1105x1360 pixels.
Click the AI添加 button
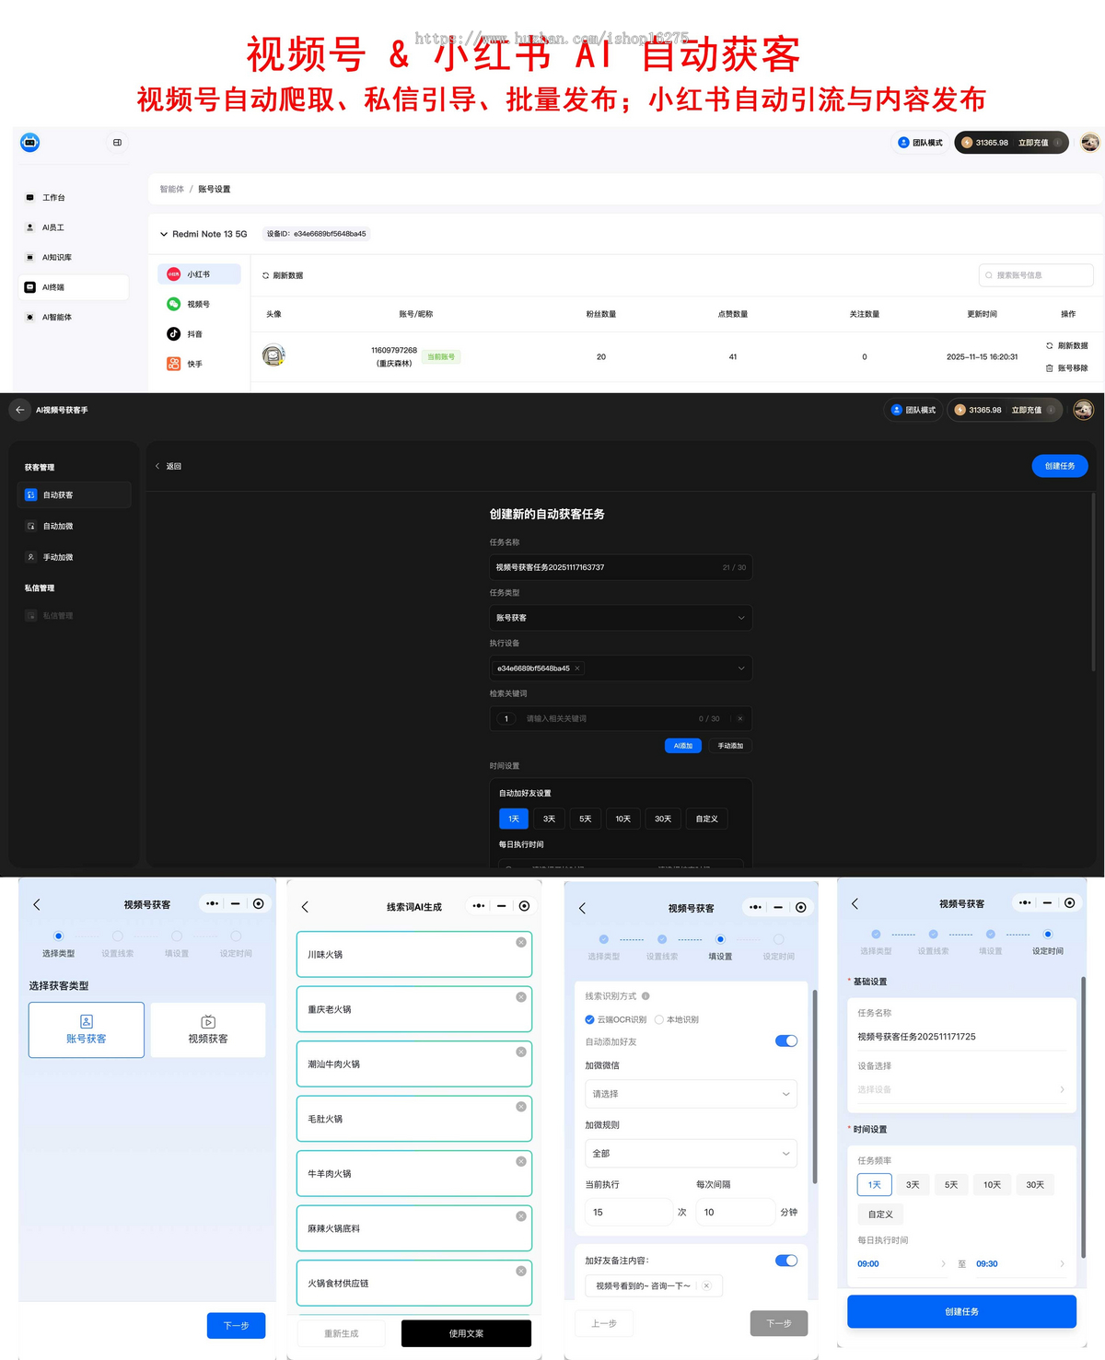(683, 746)
